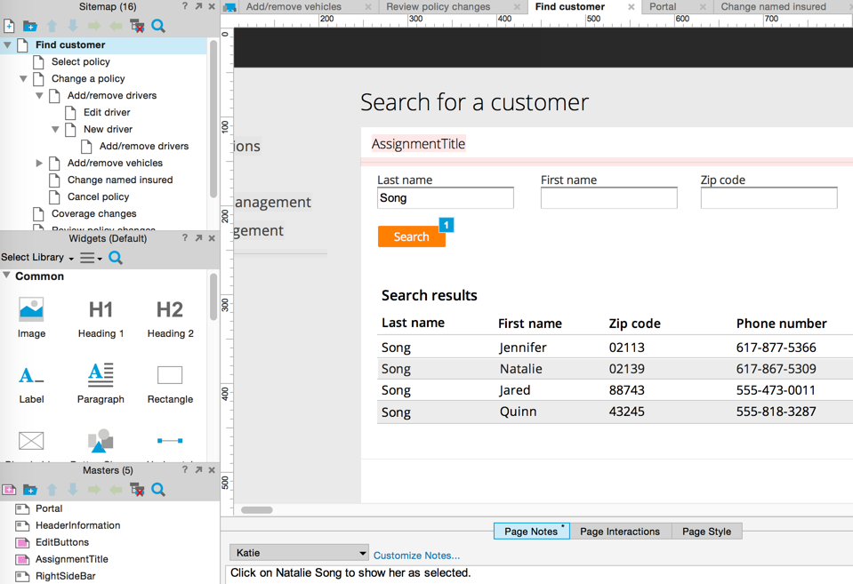
Task: Select the HeaderInformation master
Action: 77,525
